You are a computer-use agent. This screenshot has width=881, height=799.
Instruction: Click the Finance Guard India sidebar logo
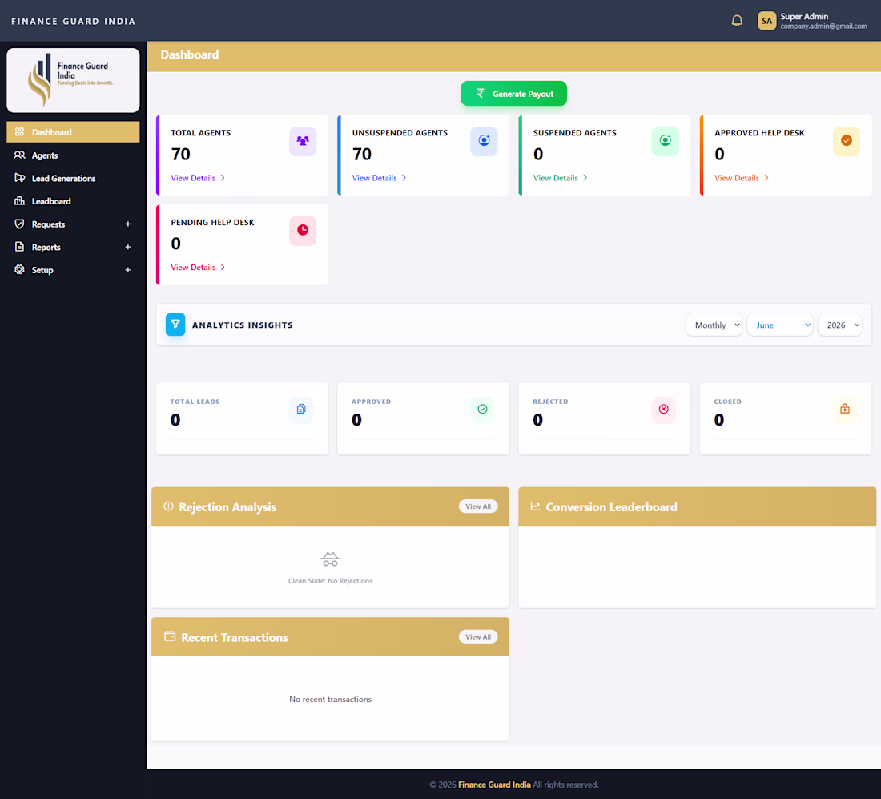[x=73, y=80]
